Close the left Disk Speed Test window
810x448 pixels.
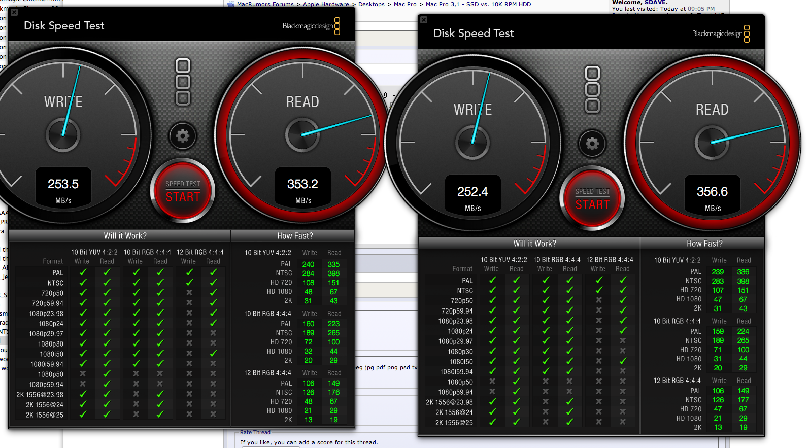coord(14,12)
